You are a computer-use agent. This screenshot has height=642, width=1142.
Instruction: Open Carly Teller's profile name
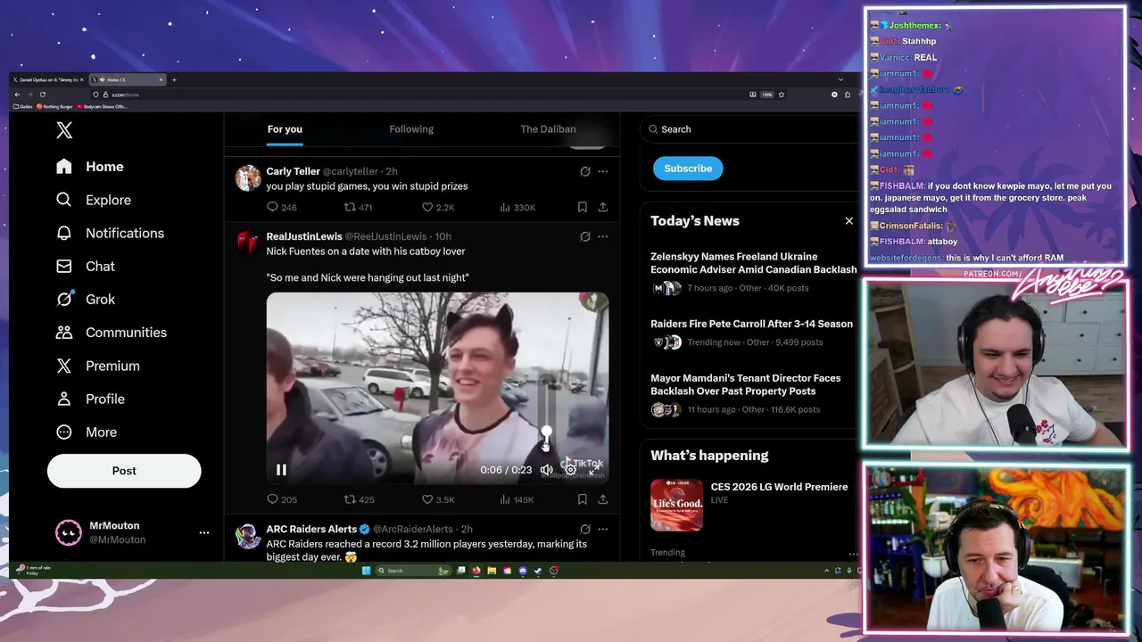pos(293,171)
